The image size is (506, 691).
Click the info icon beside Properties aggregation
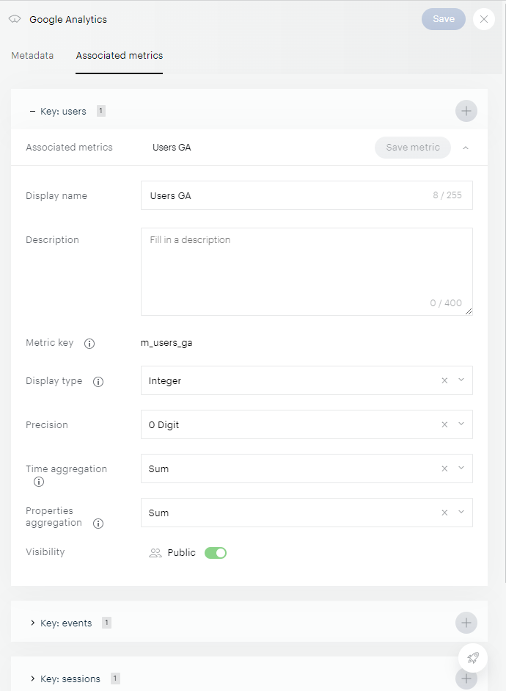pos(98,524)
